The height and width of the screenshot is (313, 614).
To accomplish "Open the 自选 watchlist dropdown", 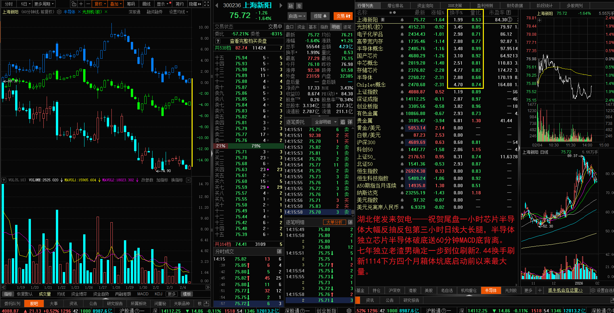I will click(297, 16).
